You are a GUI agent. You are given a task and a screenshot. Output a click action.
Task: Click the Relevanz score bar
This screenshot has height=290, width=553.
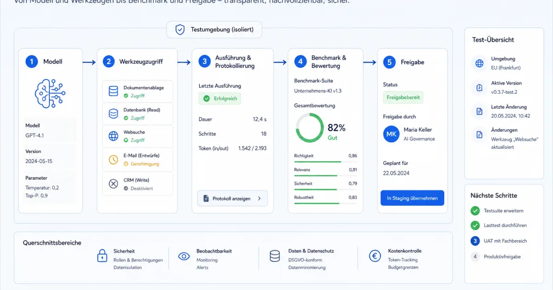pos(325,175)
